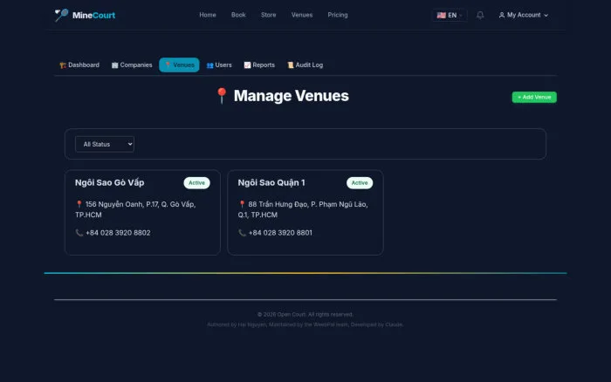Click the footer Authored by Hai Nguyen line
This screenshot has width=611, height=382.
pyautogui.click(x=305, y=324)
